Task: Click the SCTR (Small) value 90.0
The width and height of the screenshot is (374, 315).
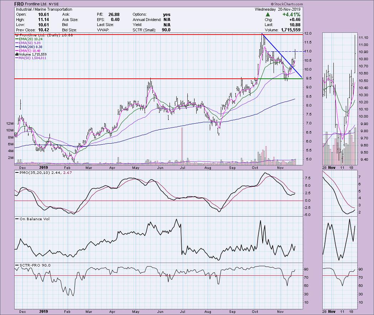Action: (165, 30)
